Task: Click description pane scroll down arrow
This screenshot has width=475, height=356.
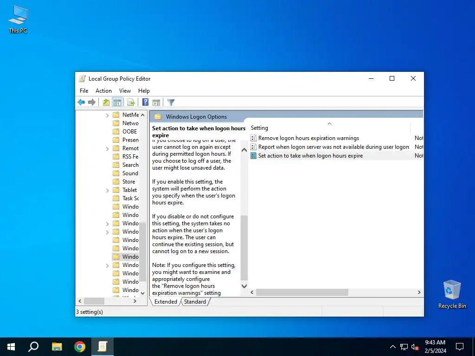Action: pos(244,286)
